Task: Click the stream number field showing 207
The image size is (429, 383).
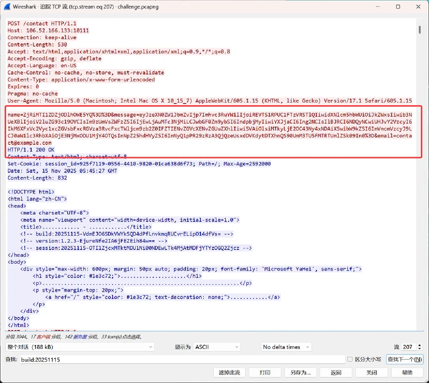Action: pos(409,347)
